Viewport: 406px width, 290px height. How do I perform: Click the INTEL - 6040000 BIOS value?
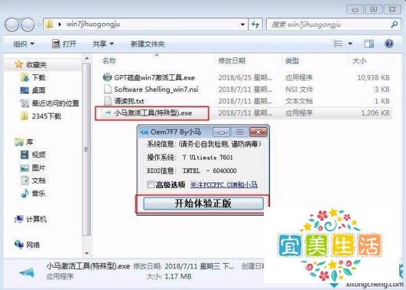pyautogui.click(x=210, y=171)
